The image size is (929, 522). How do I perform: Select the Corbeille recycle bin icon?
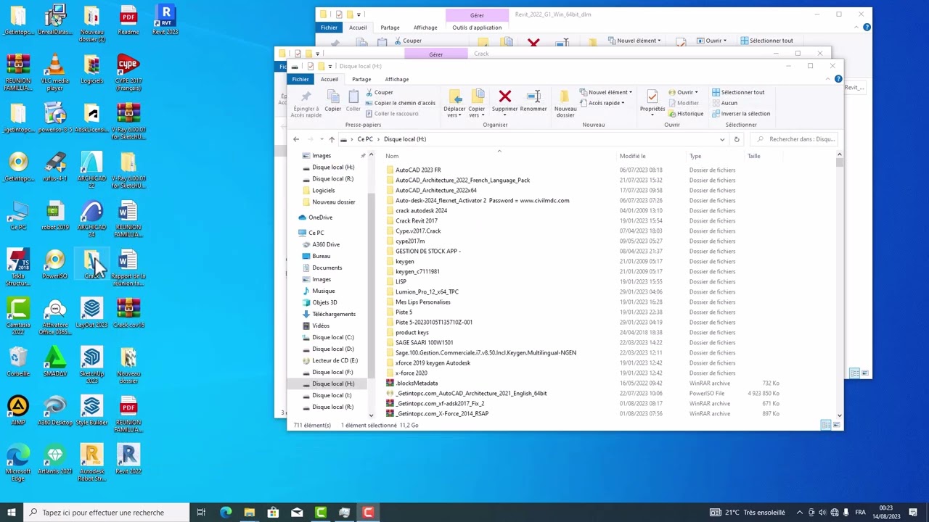click(18, 362)
